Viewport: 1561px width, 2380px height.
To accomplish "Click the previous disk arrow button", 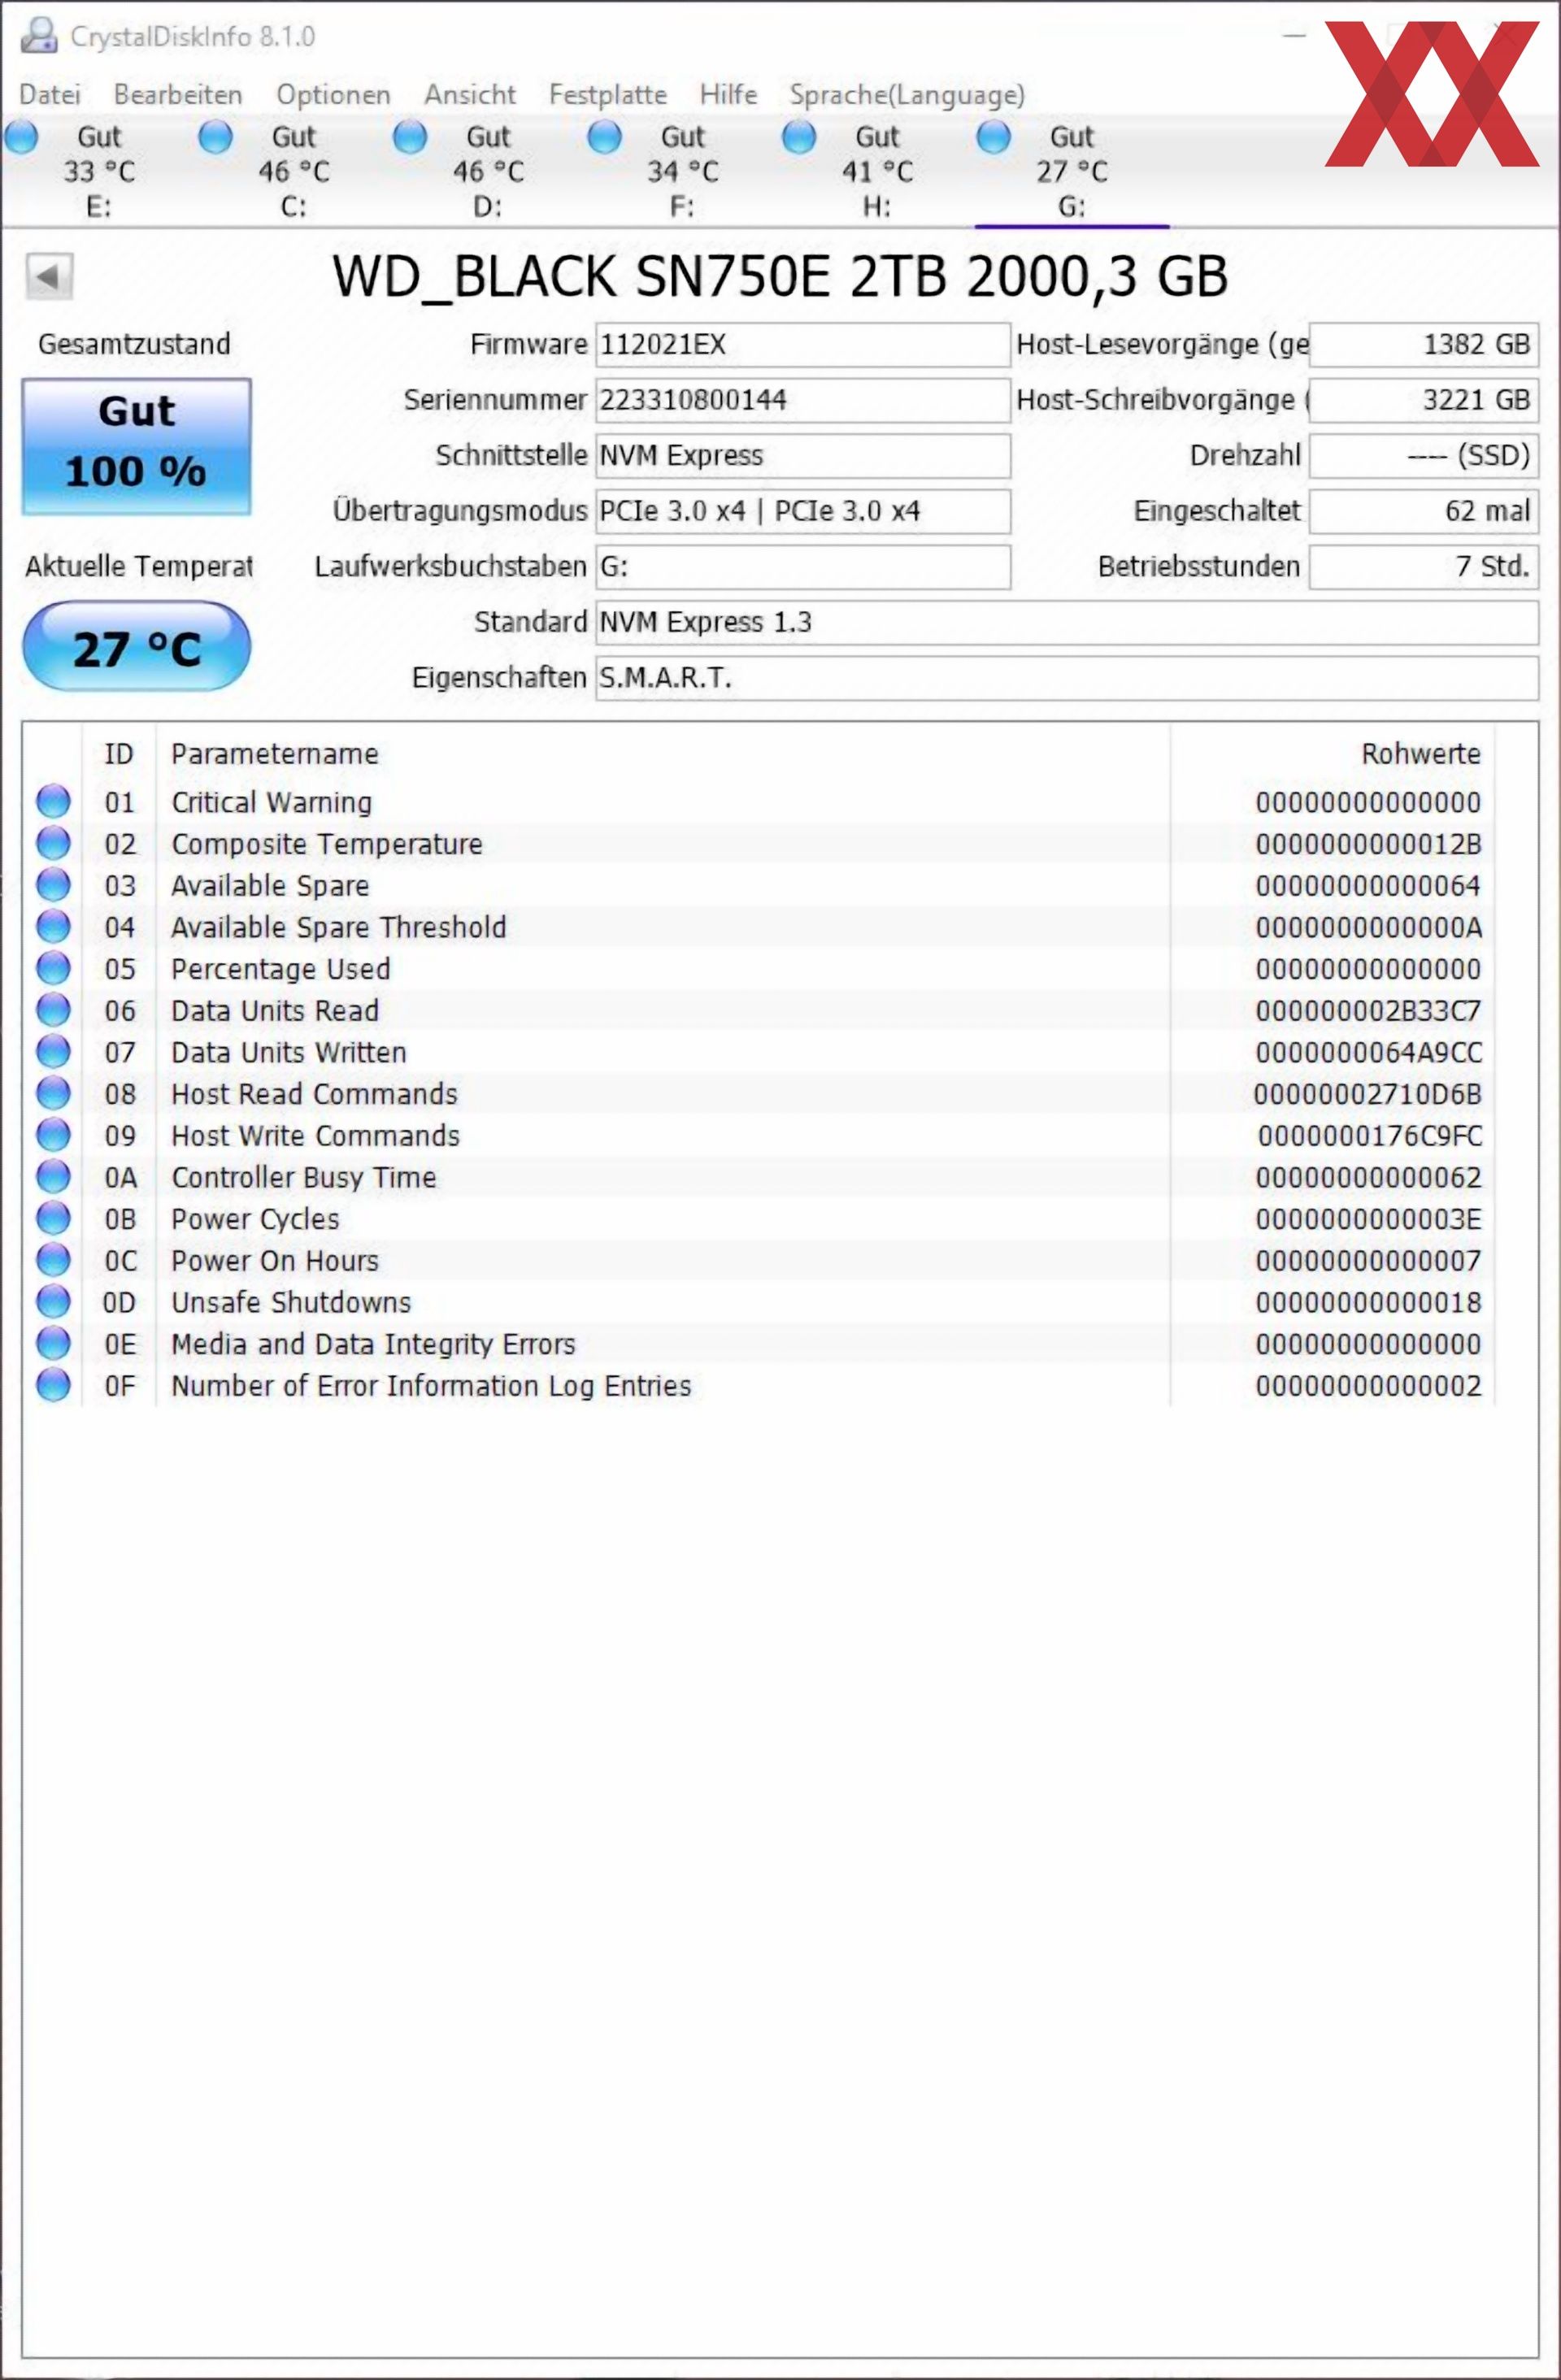I will (49, 276).
